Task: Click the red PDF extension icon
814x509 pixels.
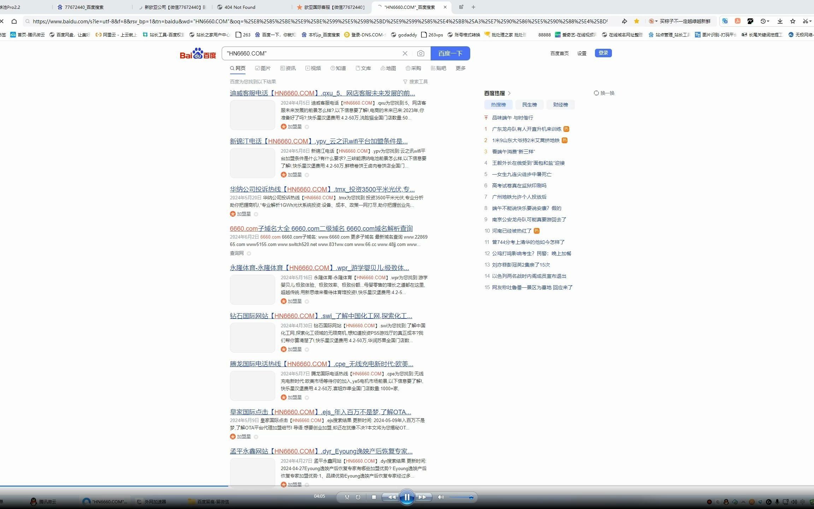Action: point(738,21)
